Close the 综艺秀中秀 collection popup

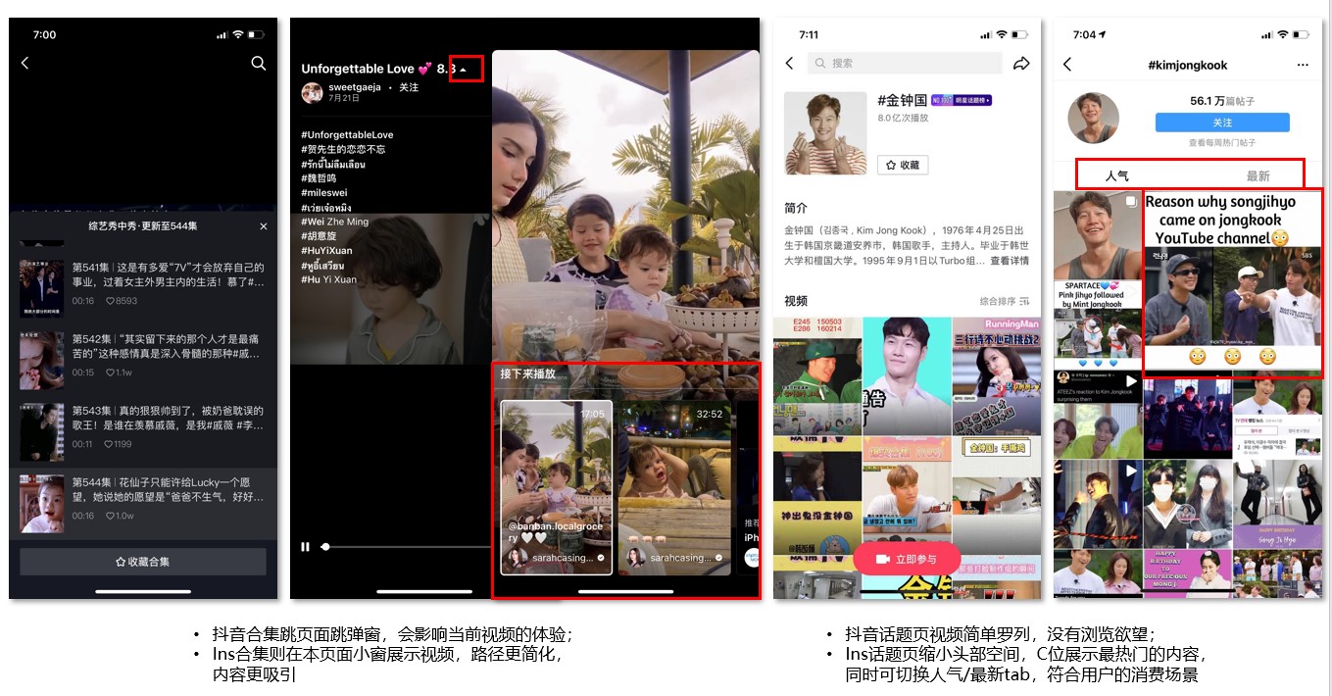tap(263, 226)
